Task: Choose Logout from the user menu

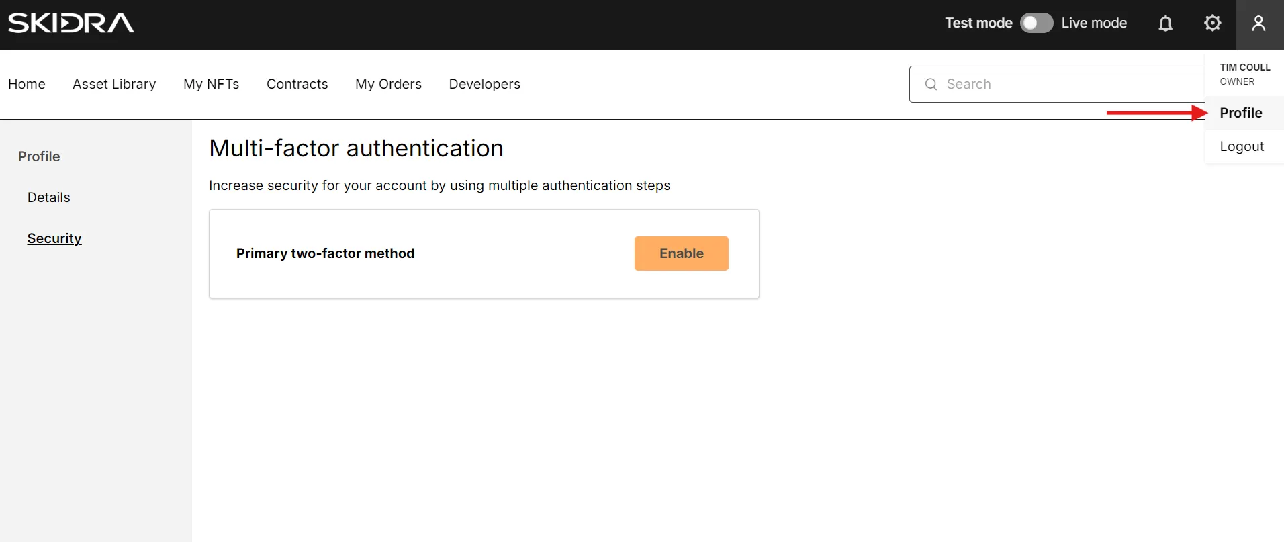Action: pyautogui.click(x=1244, y=146)
